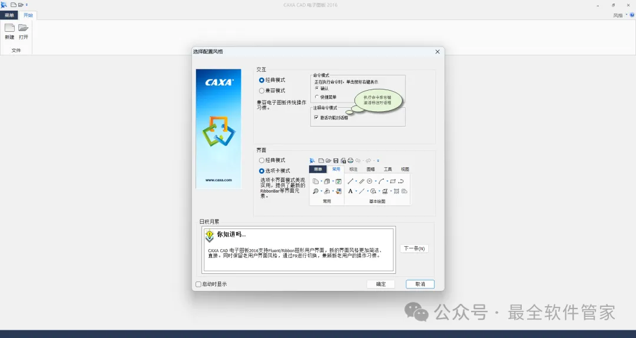Toggle the 激活功能对话框 checkbox
The image size is (636, 338).
pos(331,118)
